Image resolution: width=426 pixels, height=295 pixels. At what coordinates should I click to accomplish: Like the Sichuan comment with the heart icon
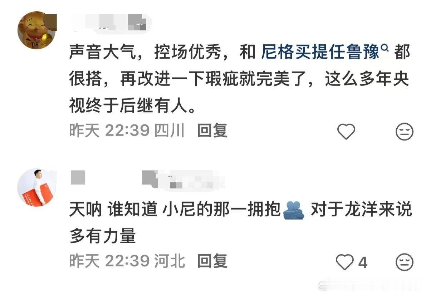click(x=346, y=132)
